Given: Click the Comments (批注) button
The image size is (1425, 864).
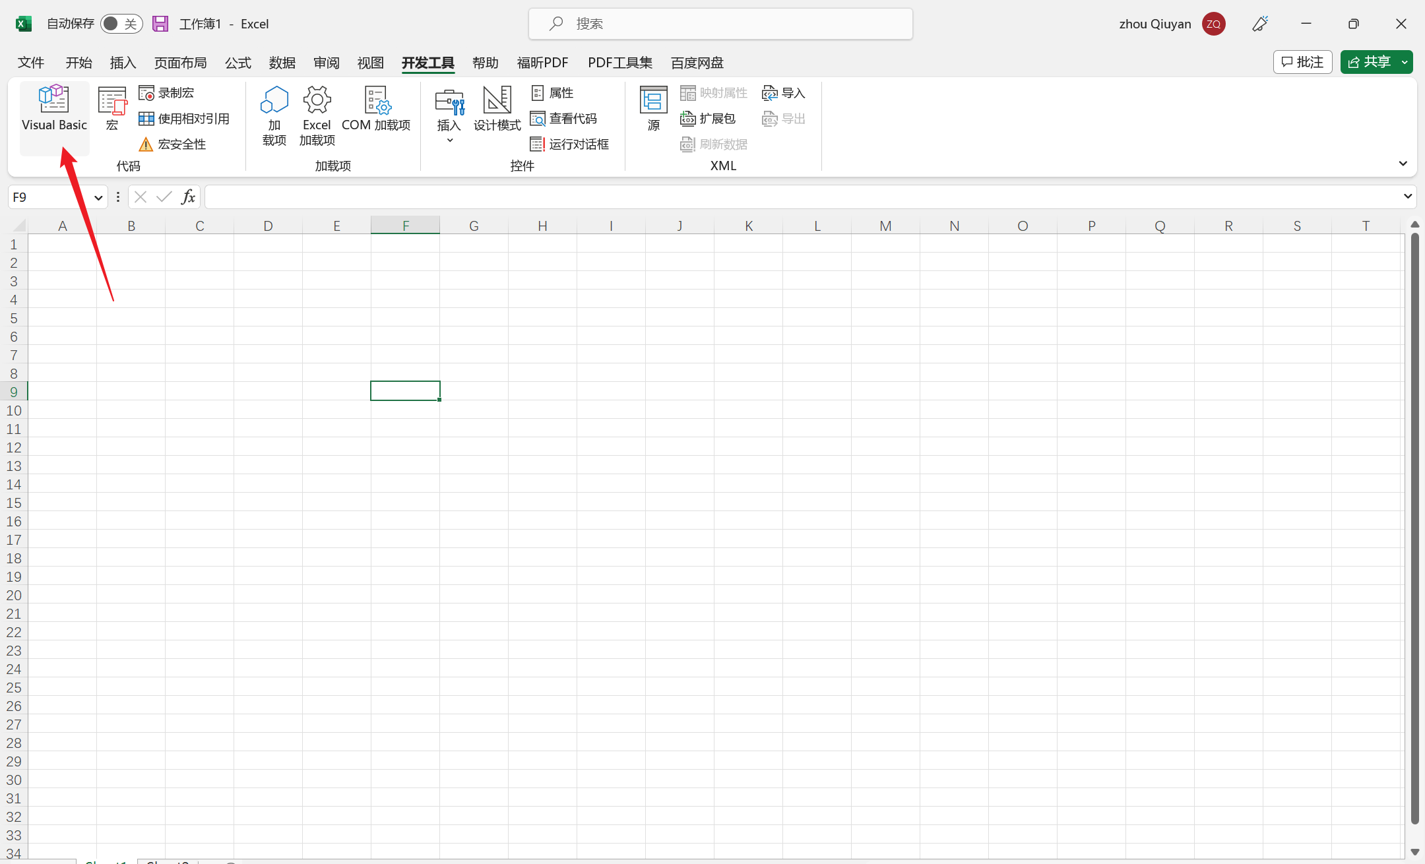Looking at the screenshot, I should tap(1302, 62).
